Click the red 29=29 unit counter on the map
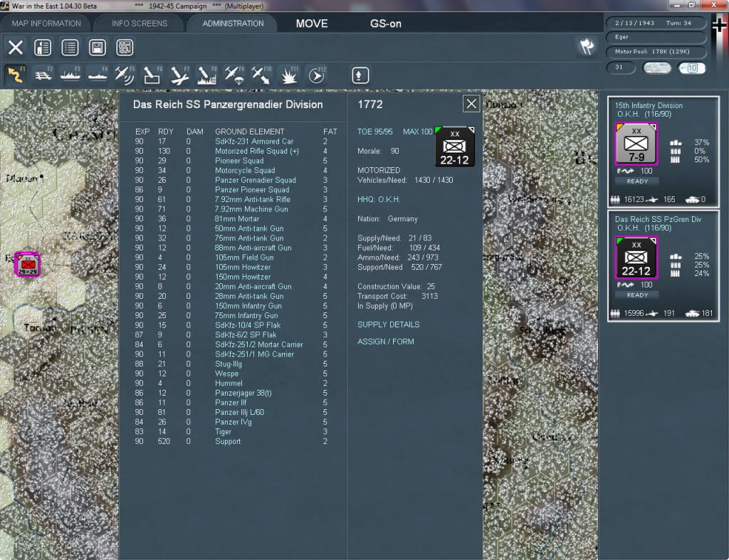The width and height of the screenshot is (729, 560). 28,265
